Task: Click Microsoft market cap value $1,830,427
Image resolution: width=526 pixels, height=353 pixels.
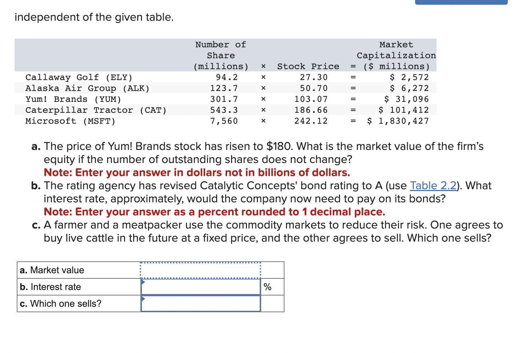Action: (398, 121)
